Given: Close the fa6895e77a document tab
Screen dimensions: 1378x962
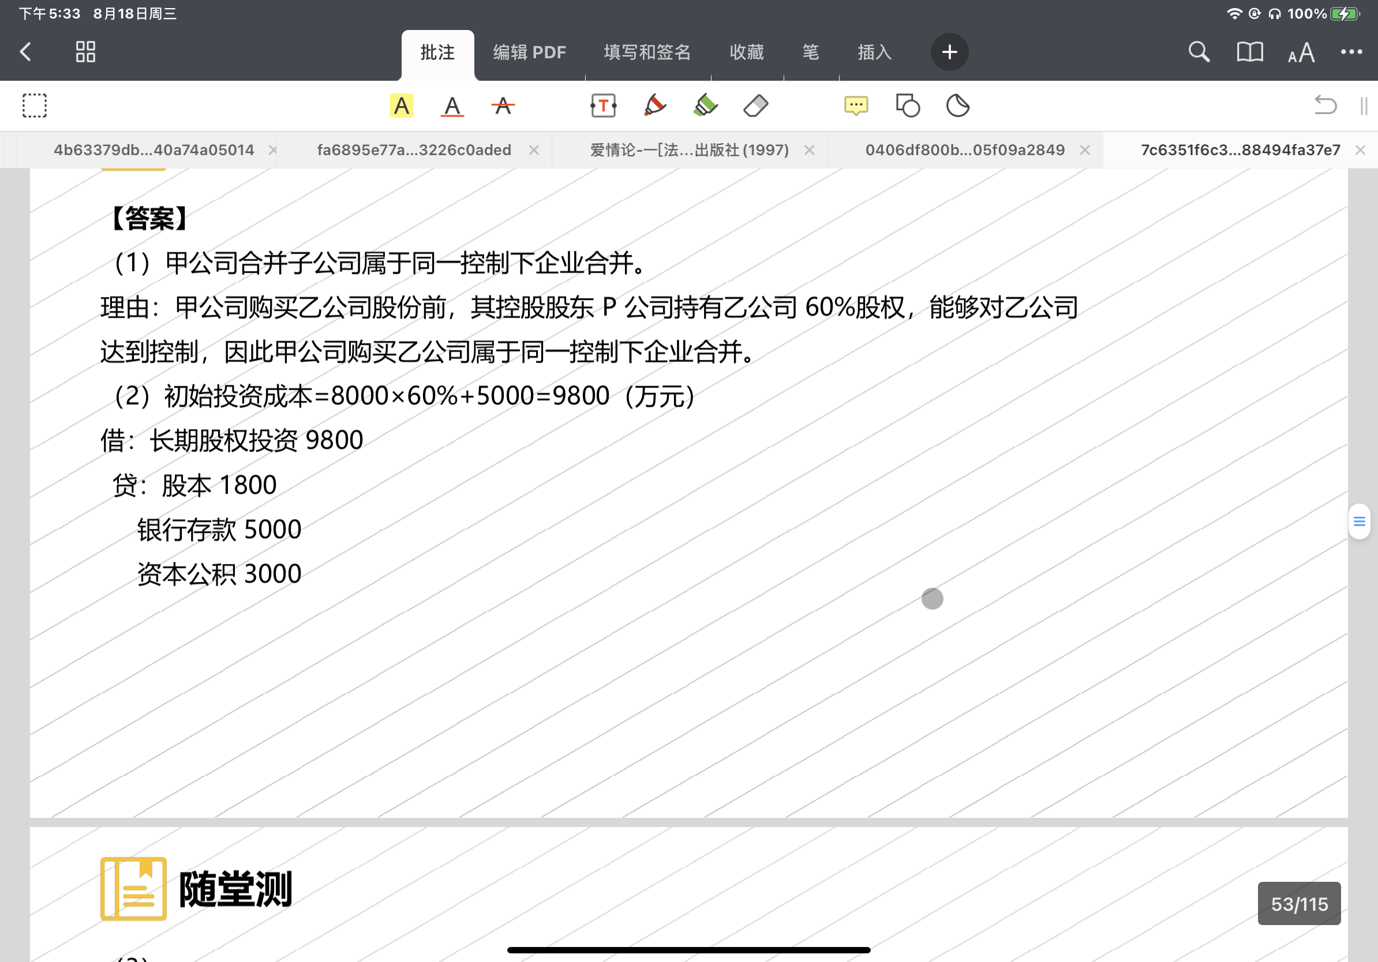Looking at the screenshot, I should 534,150.
